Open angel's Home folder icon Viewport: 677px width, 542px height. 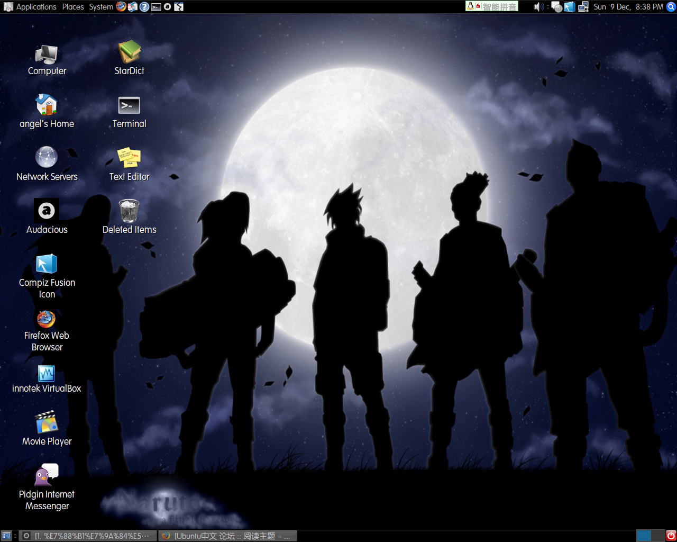tap(47, 111)
